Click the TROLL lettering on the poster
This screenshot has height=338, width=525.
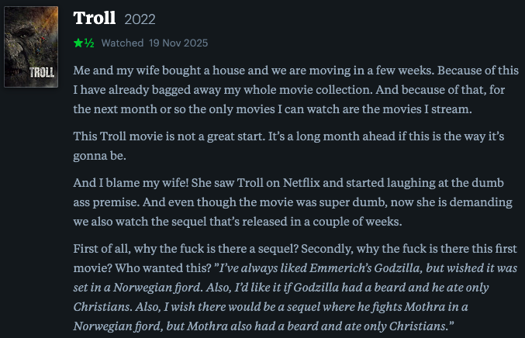click(x=40, y=74)
